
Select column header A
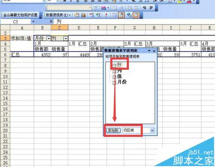(x=22, y=28)
